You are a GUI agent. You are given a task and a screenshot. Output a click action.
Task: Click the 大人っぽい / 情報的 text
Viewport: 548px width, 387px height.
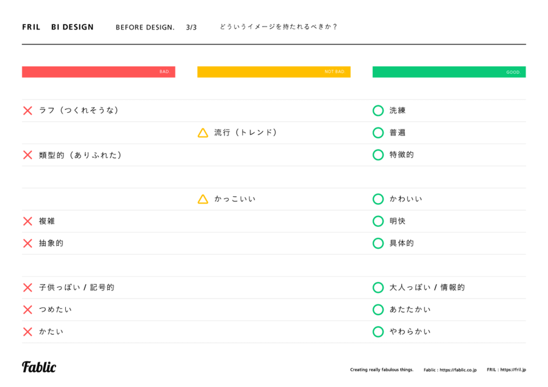(x=427, y=287)
